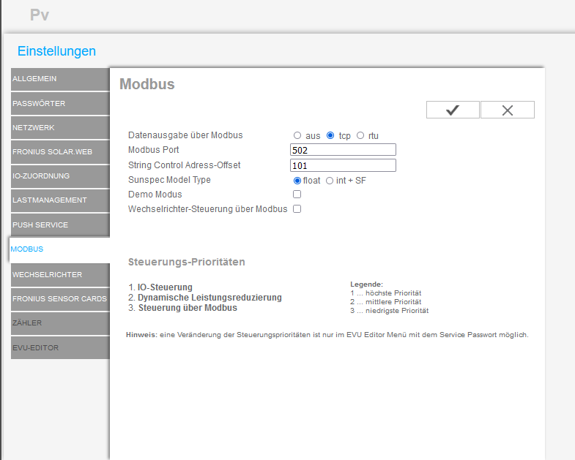Open the IO-Zuordnung tab

[59, 176]
